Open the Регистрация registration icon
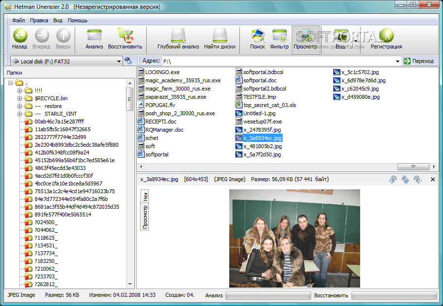 pos(386,36)
